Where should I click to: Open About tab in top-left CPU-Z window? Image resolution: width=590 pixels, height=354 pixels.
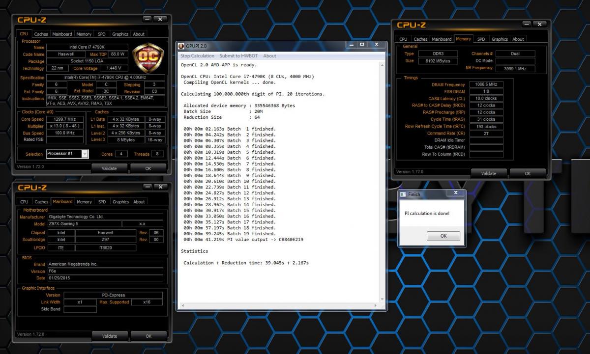pos(139,34)
